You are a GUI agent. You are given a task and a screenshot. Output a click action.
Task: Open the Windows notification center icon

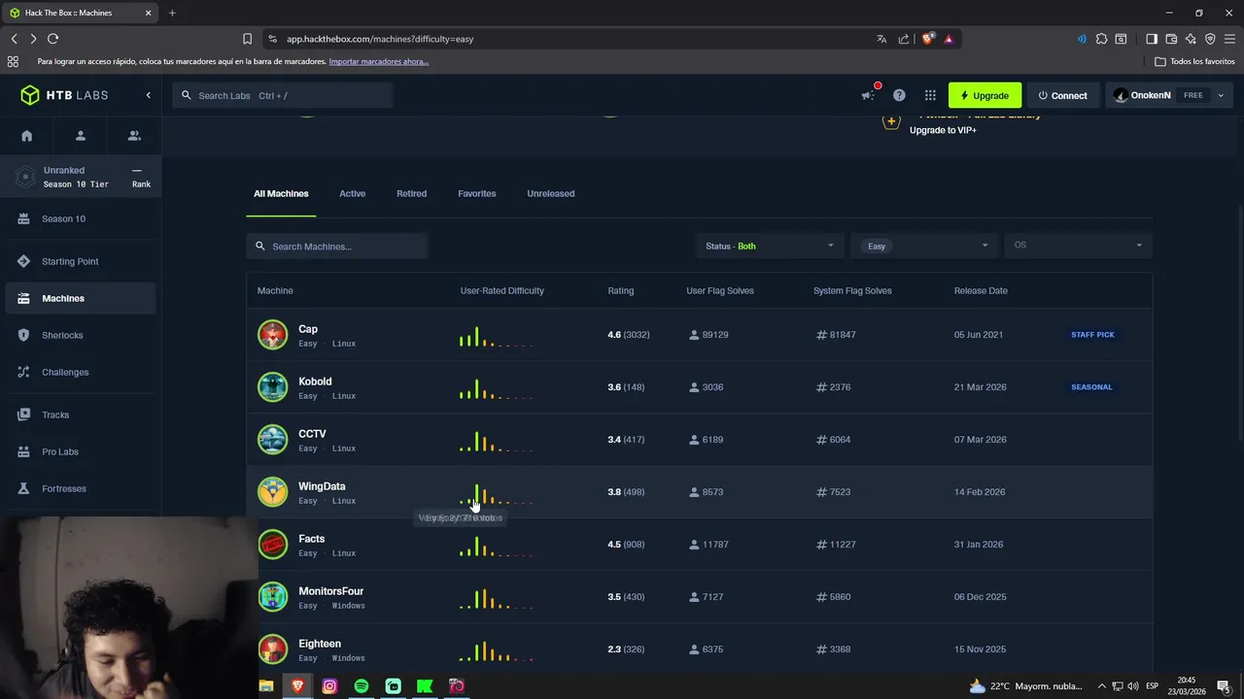[1224, 686]
